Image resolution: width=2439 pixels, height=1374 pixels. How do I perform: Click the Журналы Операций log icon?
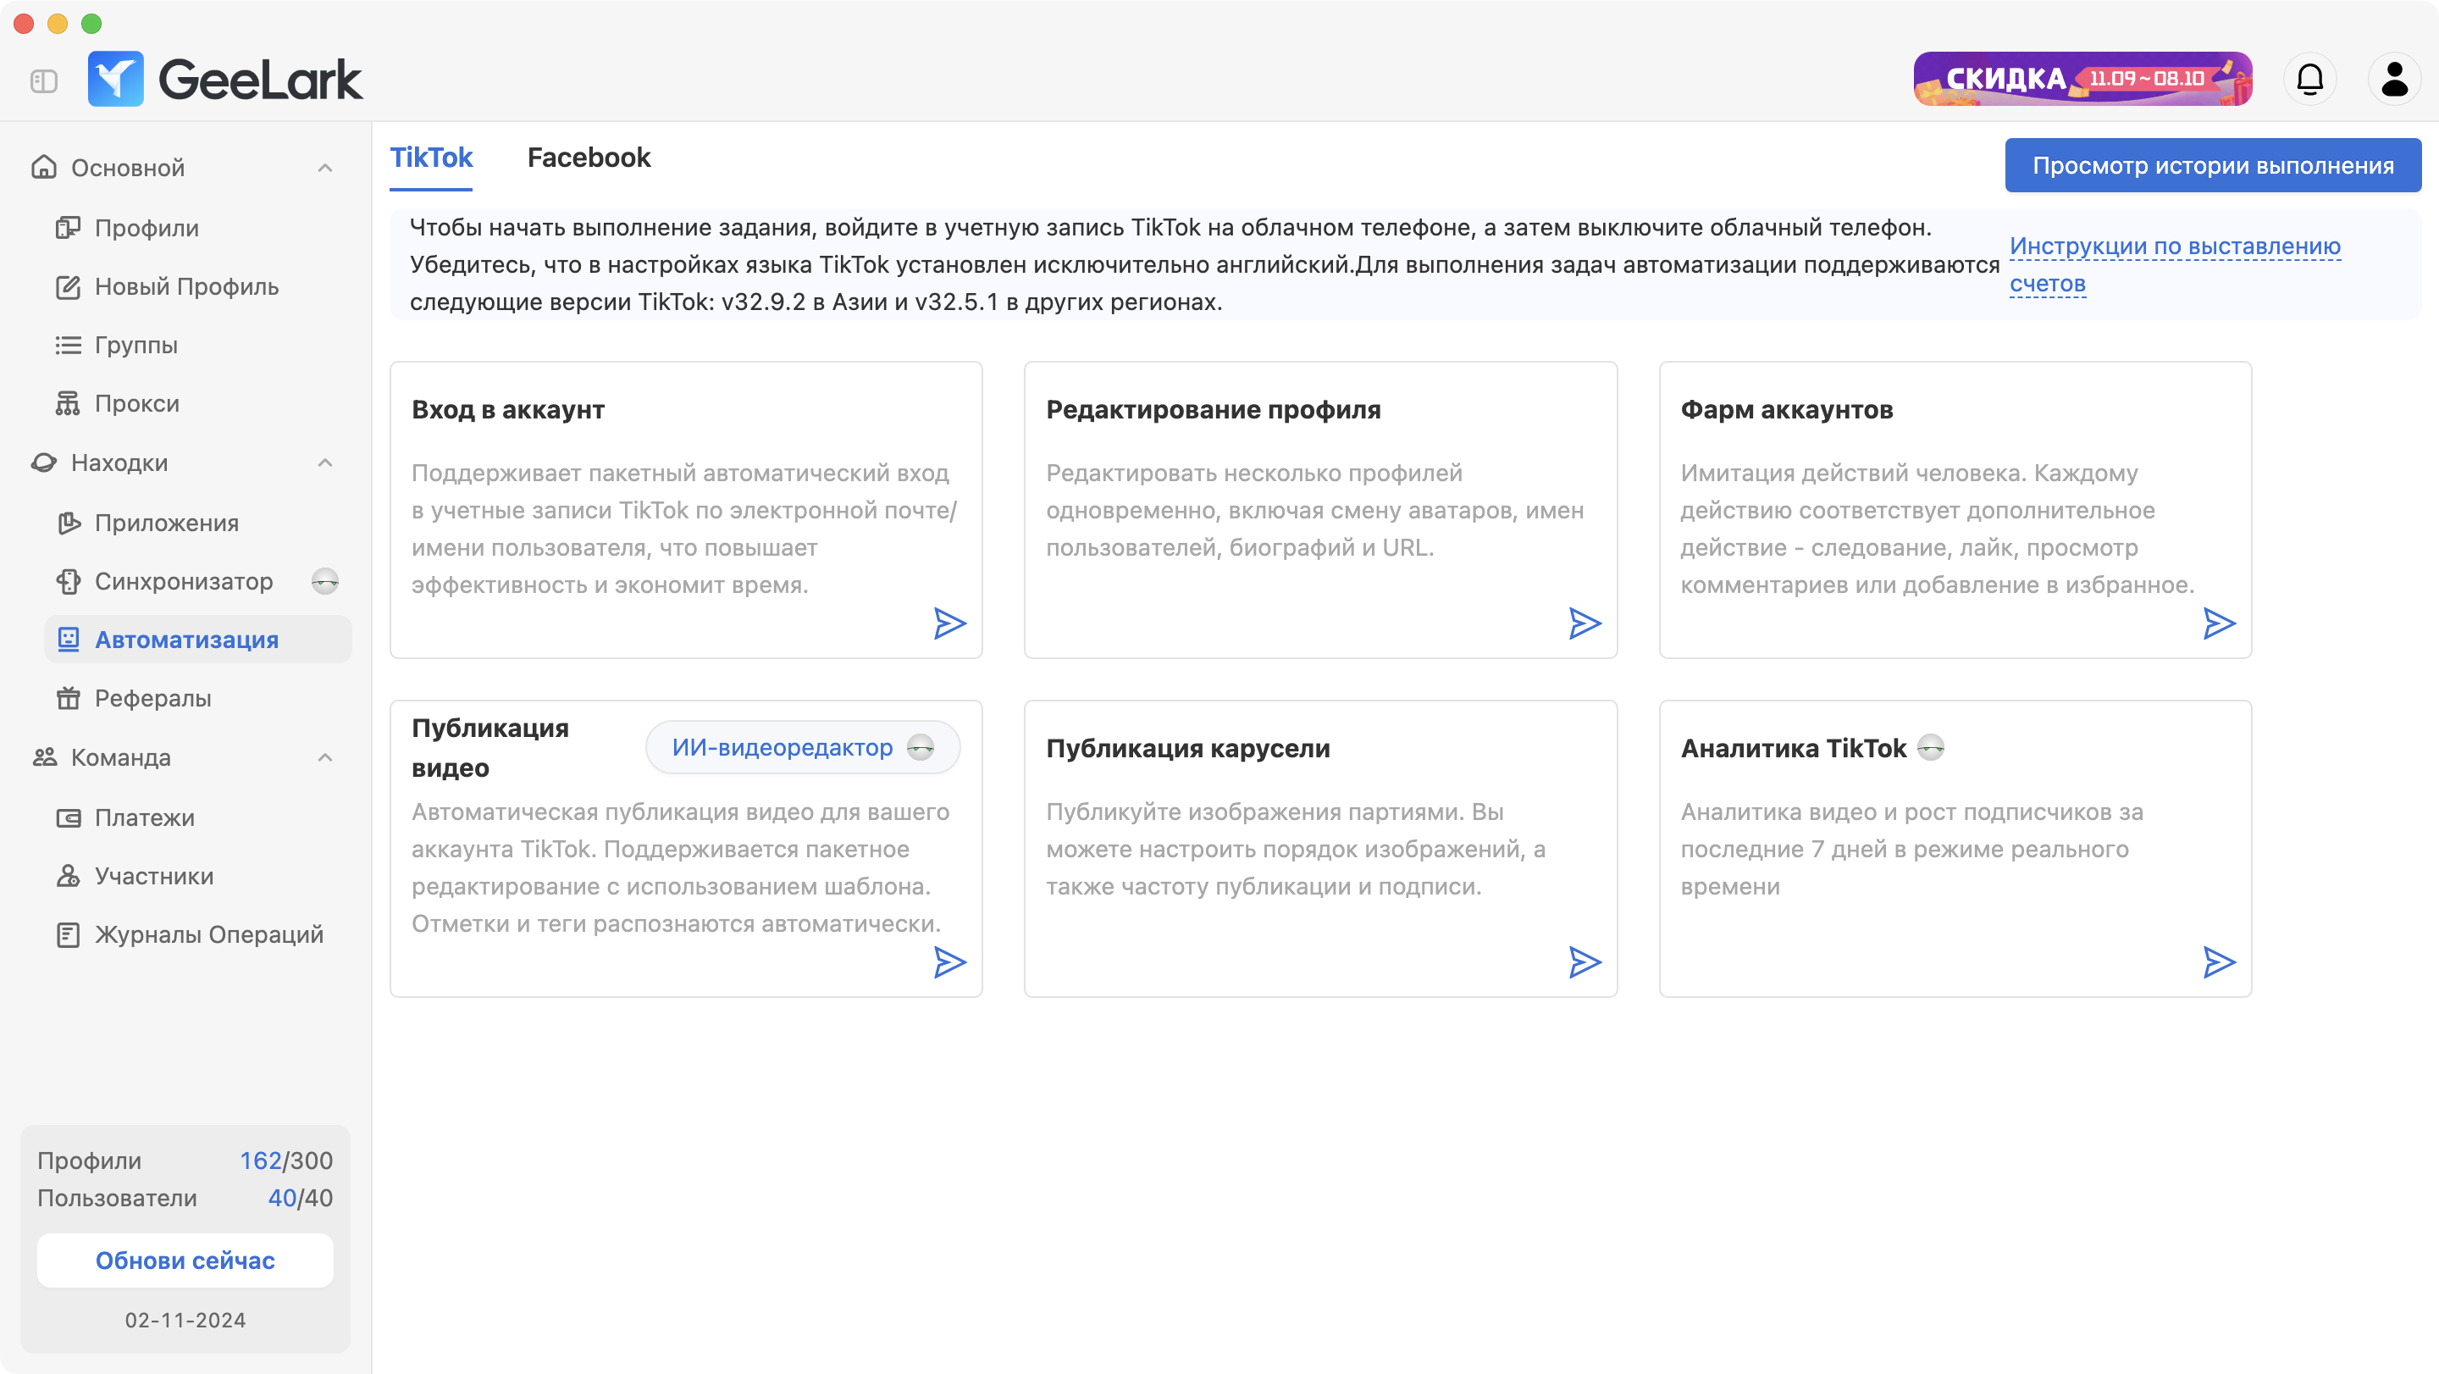coord(68,934)
